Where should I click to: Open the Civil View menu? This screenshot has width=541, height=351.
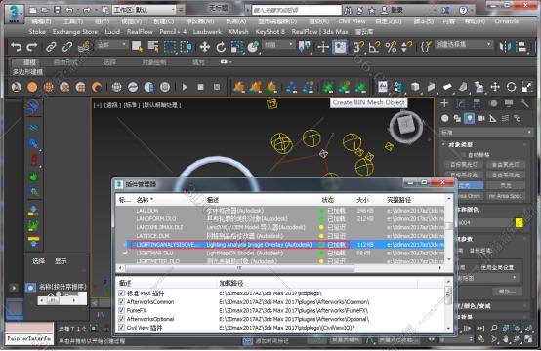tap(352, 21)
